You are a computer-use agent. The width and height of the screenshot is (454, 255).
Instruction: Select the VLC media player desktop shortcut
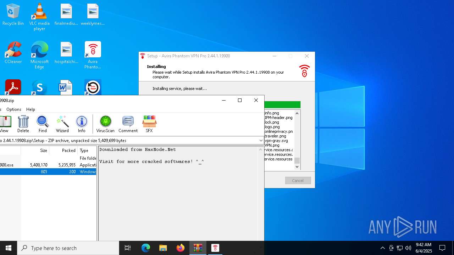tap(39, 17)
